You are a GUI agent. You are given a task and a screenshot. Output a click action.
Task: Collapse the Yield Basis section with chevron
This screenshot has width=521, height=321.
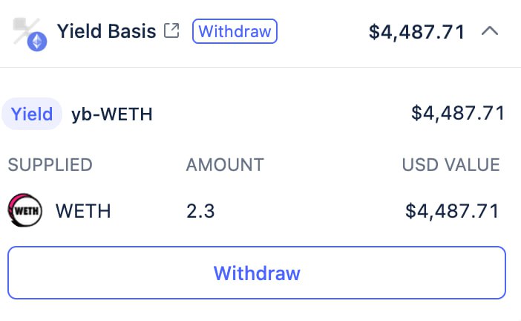[x=490, y=31]
